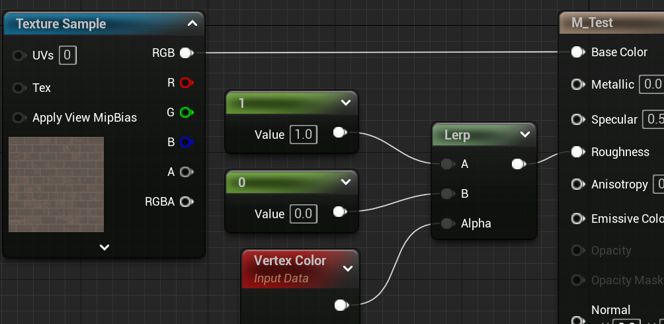
Task: Click the Lerp Alpha input pin
Action: pyautogui.click(x=447, y=223)
